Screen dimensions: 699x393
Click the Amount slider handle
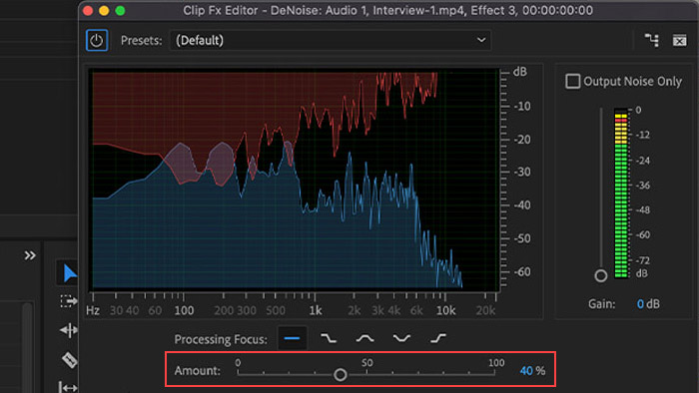341,375
